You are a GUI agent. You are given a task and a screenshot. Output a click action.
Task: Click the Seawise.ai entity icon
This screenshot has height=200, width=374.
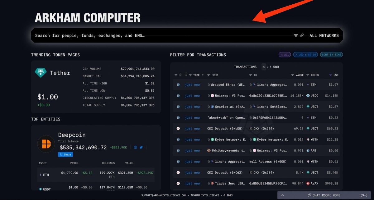tap(213, 107)
